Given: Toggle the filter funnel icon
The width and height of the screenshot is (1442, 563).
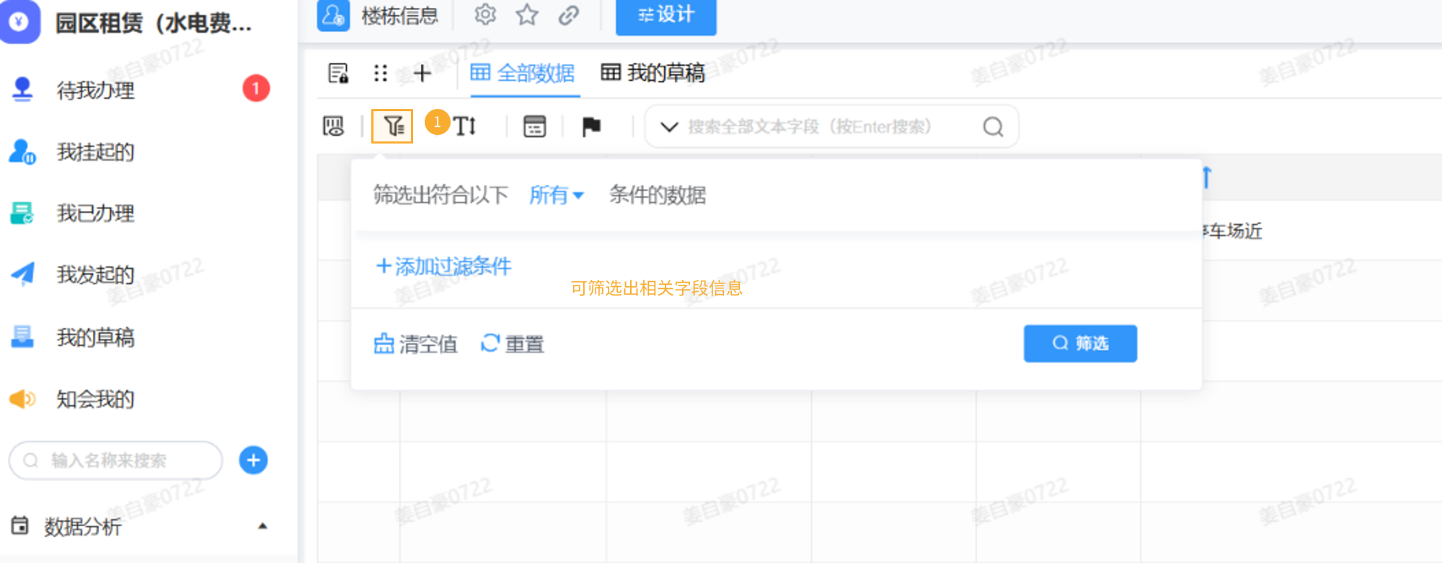Looking at the screenshot, I should tap(392, 126).
